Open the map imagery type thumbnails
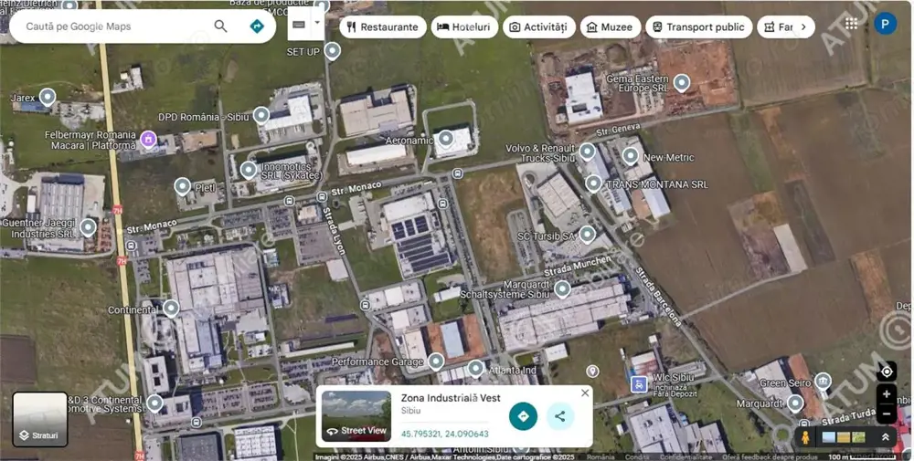Image resolution: width=914 pixels, height=461 pixels. (x=844, y=437)
